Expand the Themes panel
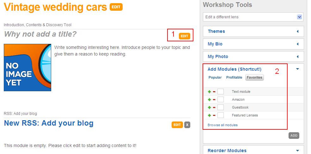Viewport: 311px width, 154px height. pos(297,31)
